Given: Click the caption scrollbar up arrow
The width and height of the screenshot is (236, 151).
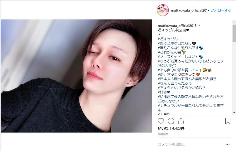Looking at the screenshot, I should [x=234, y=23].
